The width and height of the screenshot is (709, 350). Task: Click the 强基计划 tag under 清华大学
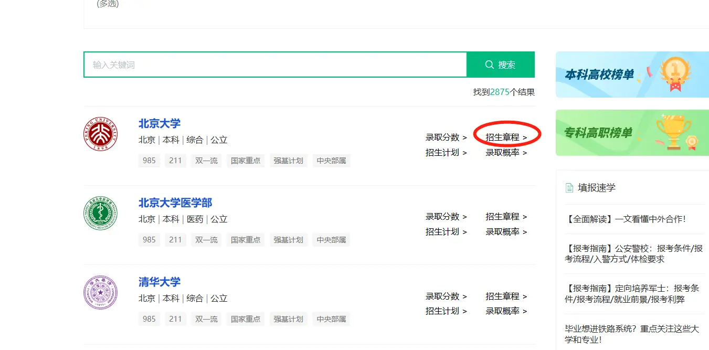point(288,319)
